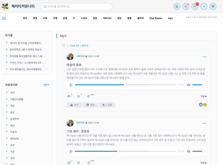223x165 pixels.
Task: Open the grid apps menu icon
Action: click(213, 6)
